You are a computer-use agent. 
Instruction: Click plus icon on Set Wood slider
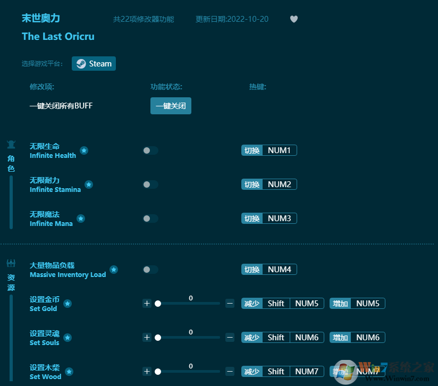[147, 372]
